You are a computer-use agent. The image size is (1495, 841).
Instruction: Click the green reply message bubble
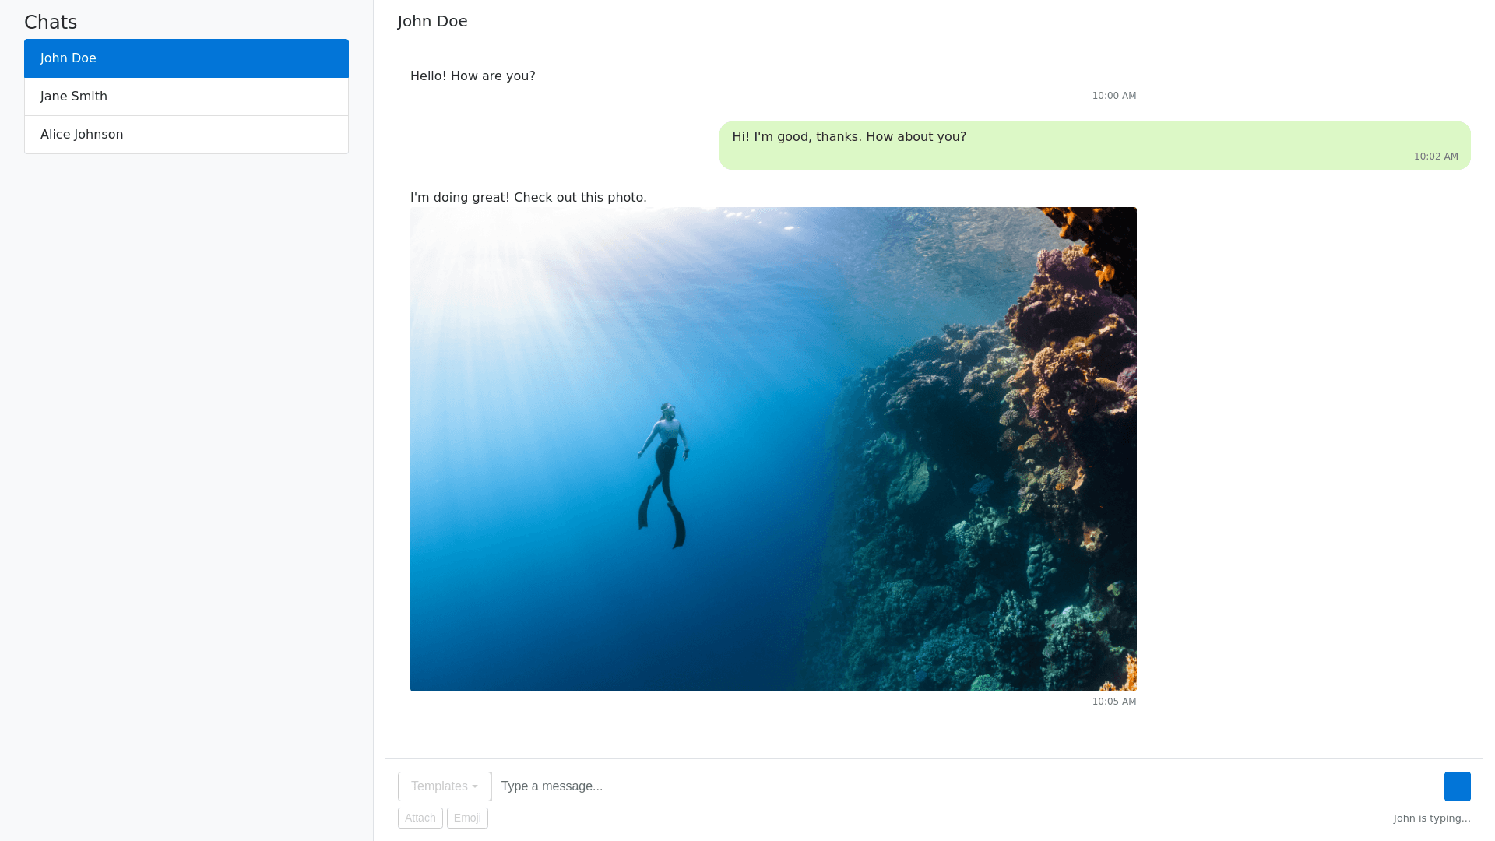click(x=1094, y=145)
